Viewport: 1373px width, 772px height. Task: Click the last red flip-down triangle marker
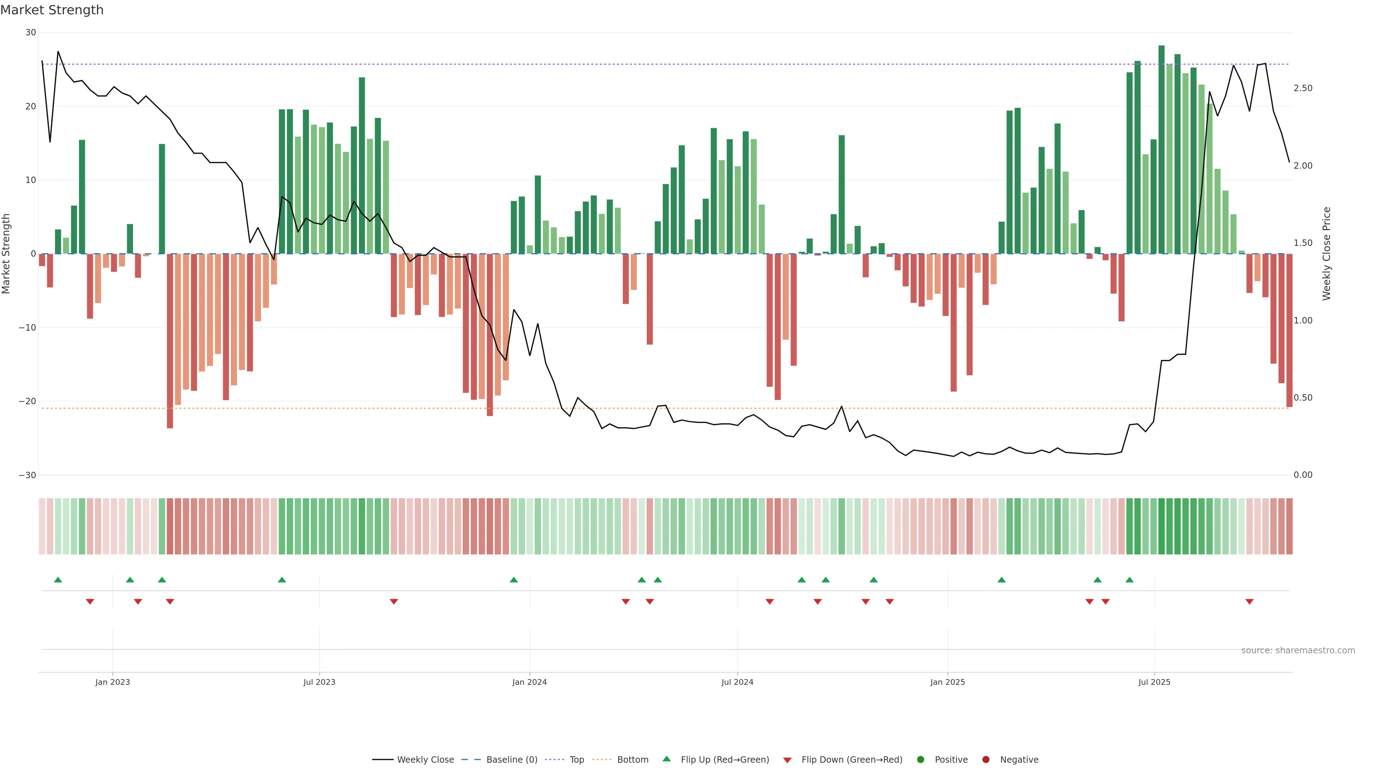point(1249,602)
